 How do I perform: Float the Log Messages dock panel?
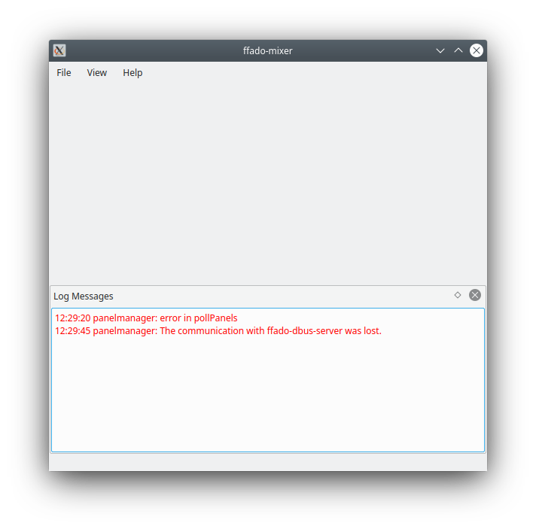[x=458, y=295]
